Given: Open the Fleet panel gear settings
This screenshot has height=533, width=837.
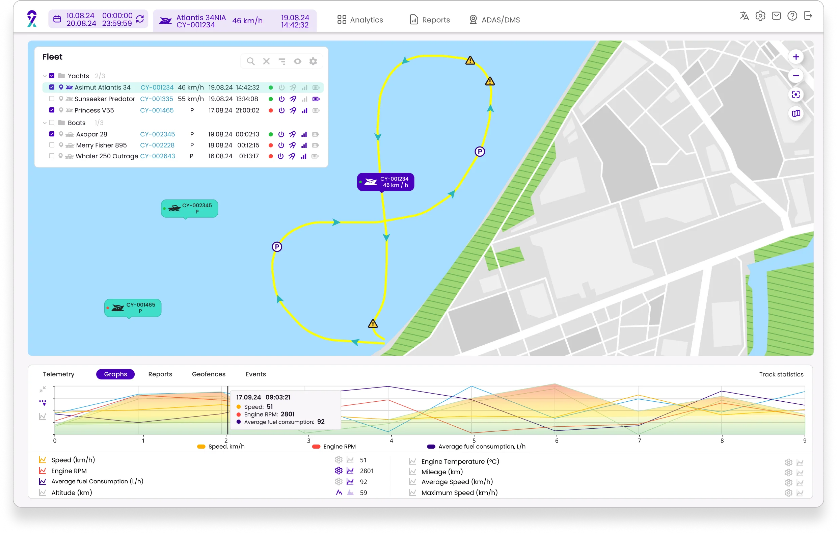Looking at the screenshot, I should (313, 61).
